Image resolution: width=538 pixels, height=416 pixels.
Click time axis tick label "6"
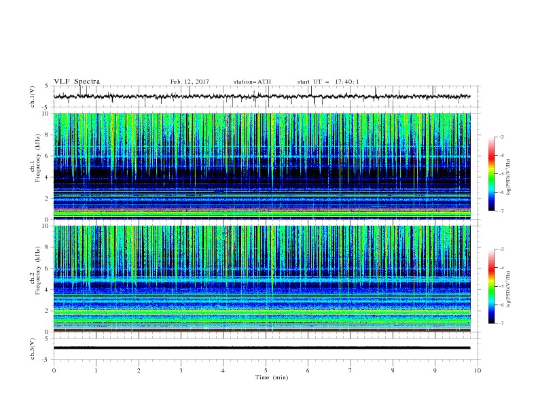[x=308, y=370]
